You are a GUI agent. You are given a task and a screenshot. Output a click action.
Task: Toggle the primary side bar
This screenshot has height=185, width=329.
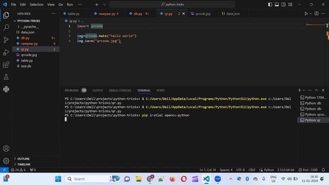270,5
